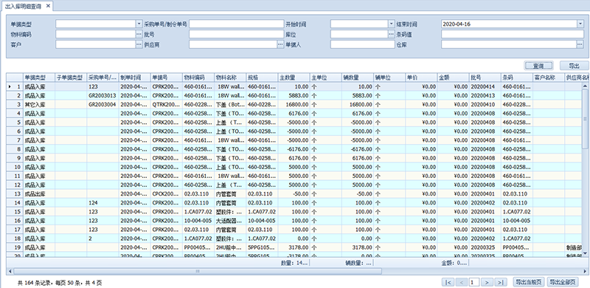Click the horizontal scrollbar thumb
The image size is (590, 288).
[x=197, y=271]
